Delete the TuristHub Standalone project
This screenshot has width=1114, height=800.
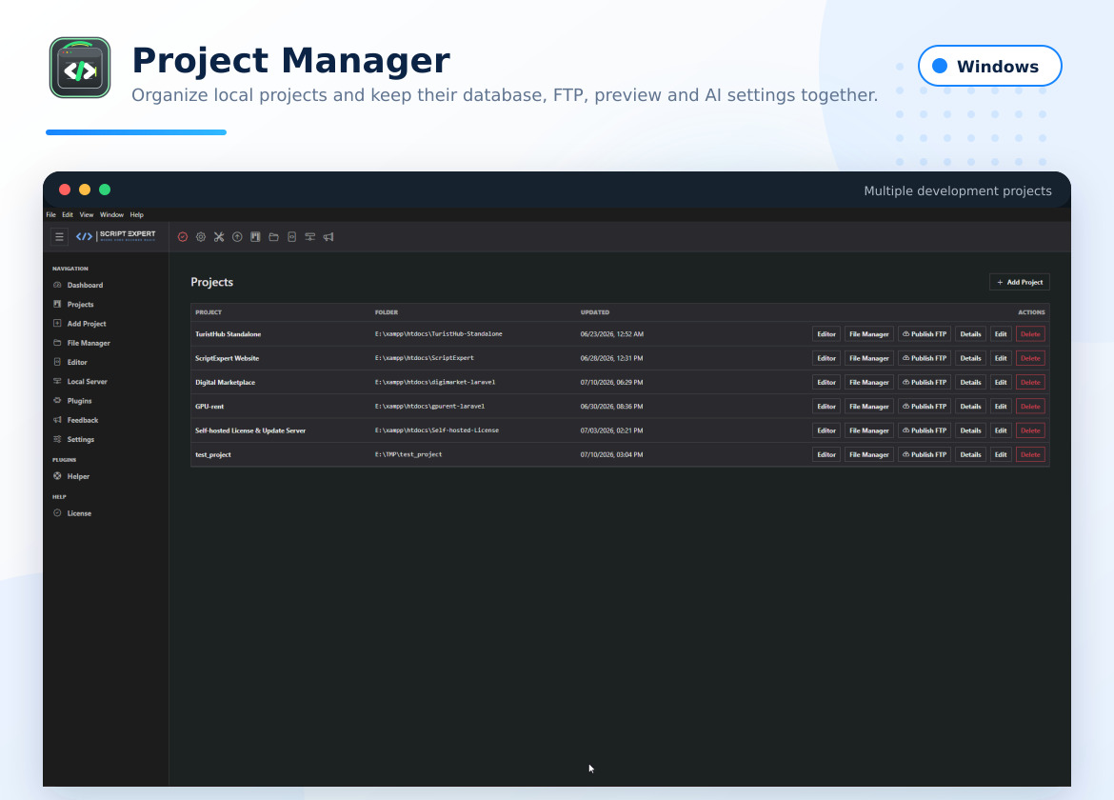1030,334
